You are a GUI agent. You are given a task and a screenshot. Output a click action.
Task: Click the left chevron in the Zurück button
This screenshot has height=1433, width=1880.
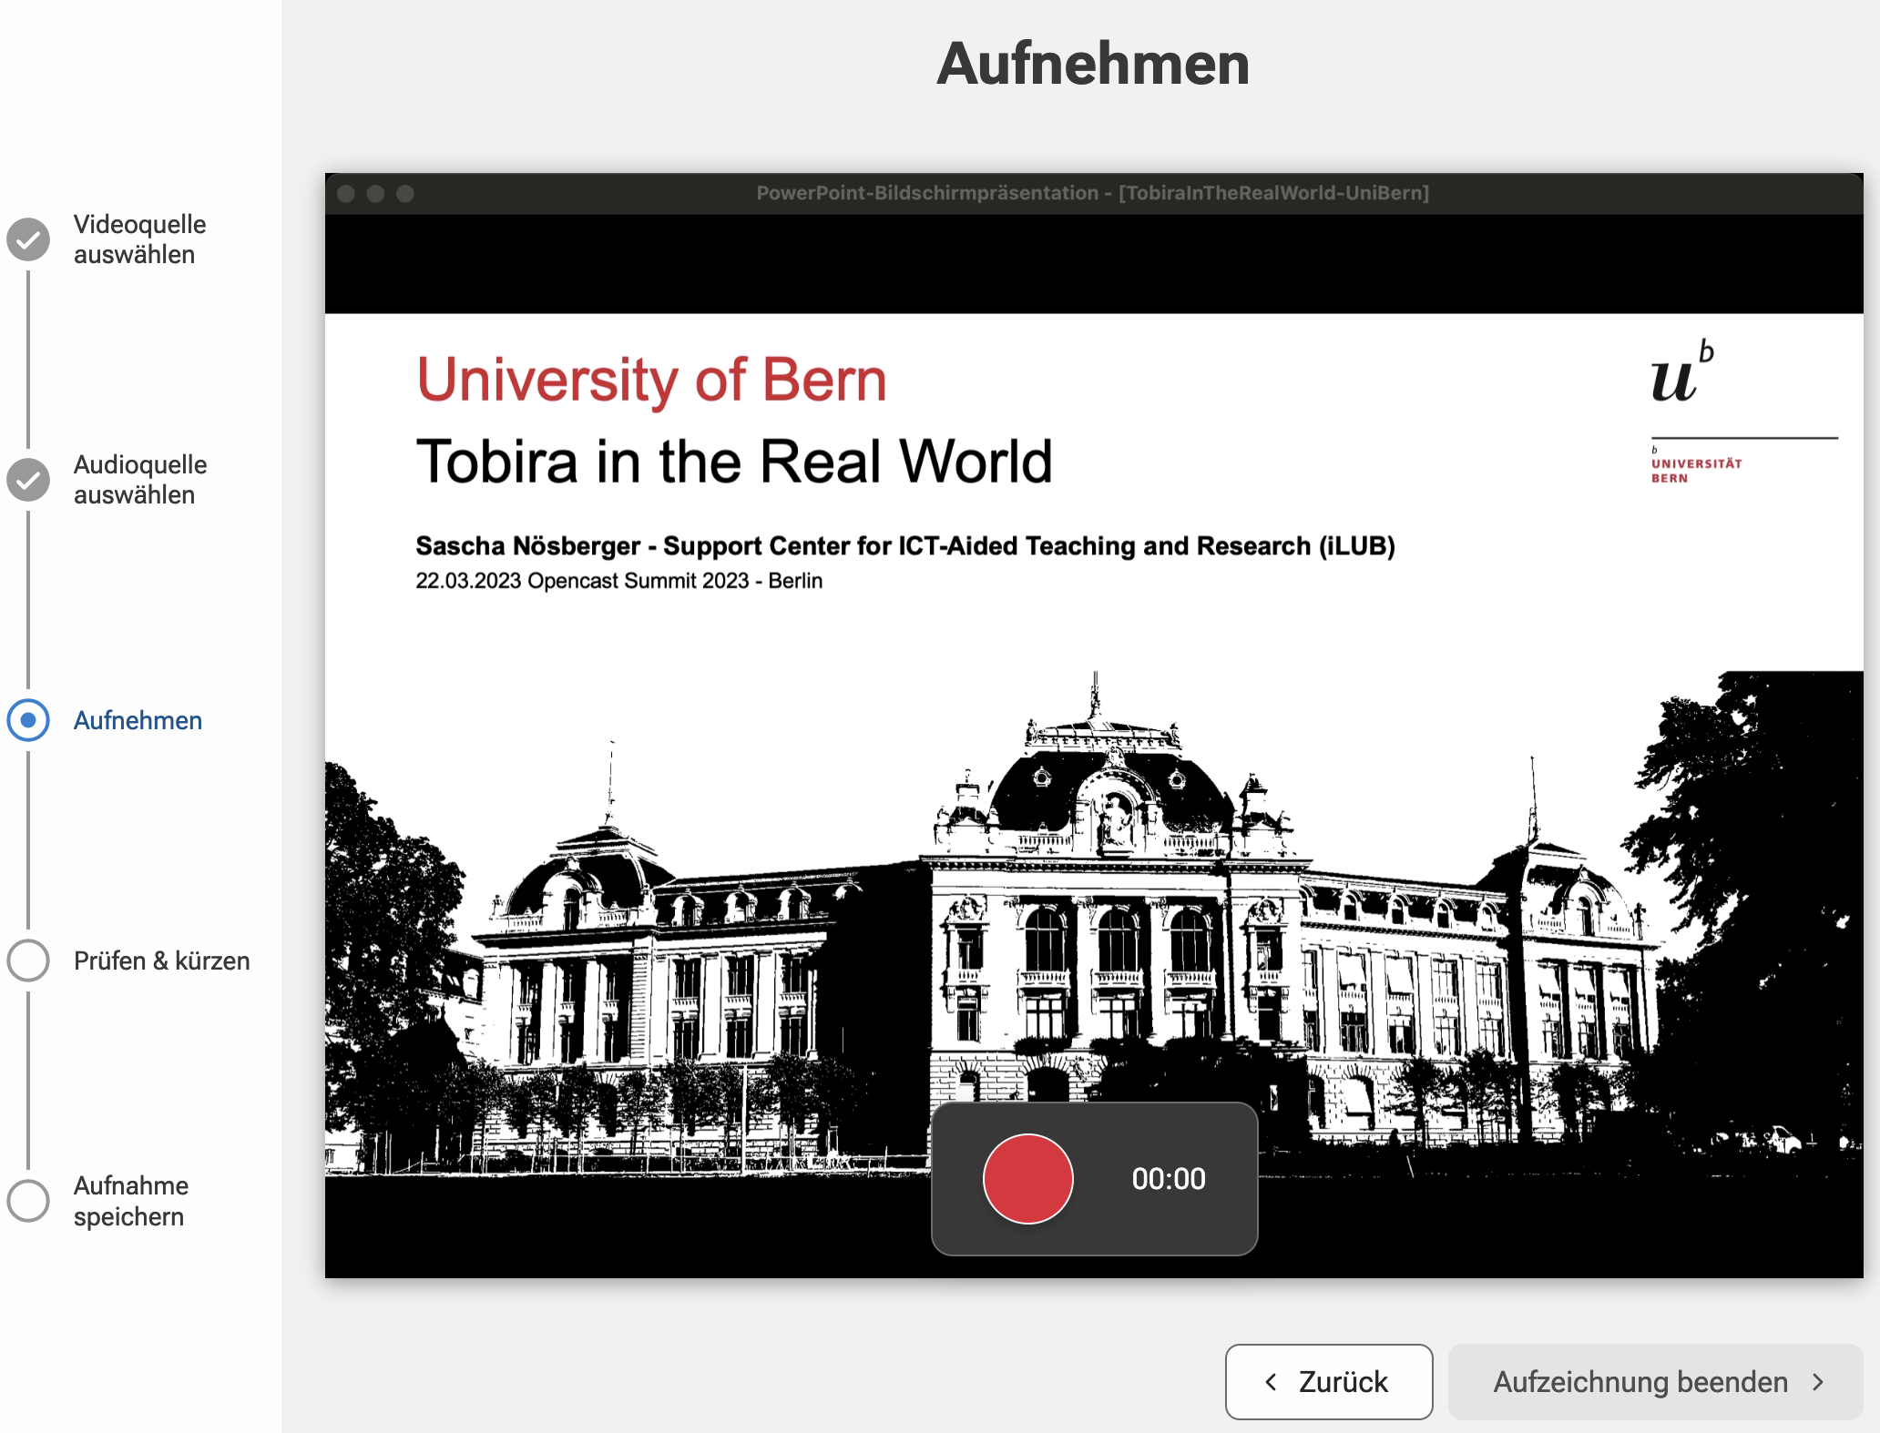coord(1272,1381)
